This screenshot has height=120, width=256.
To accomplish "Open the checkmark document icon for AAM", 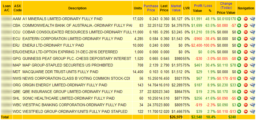I will (252, 19).
